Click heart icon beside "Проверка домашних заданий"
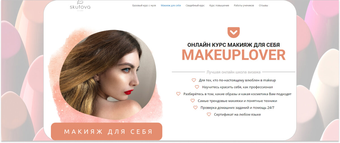340x143 pixels. coord(195,108)
